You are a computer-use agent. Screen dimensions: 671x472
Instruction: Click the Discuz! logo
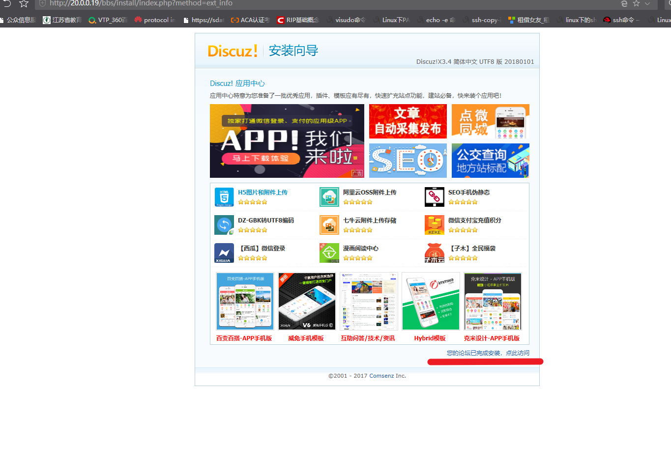tap(233, 51)
